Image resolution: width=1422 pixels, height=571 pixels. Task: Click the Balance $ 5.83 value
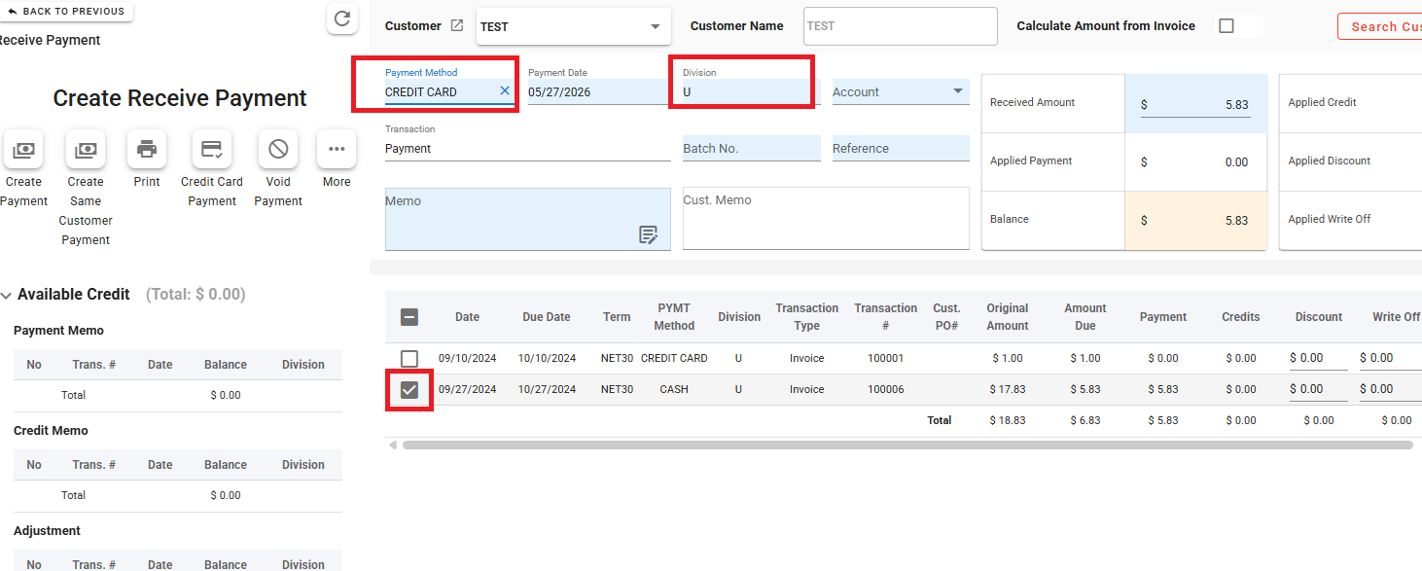pos(1195,221)
